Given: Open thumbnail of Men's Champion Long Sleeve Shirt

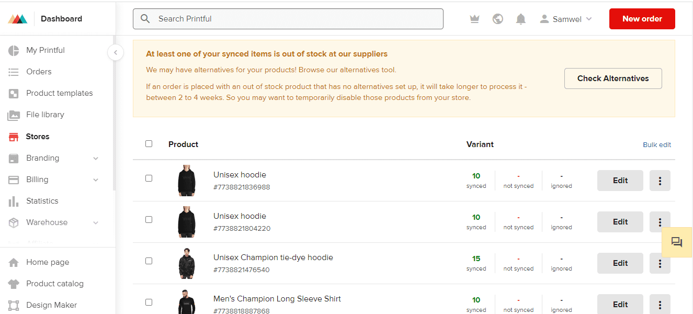Looking at the screenshot, I should coord(186,302).
